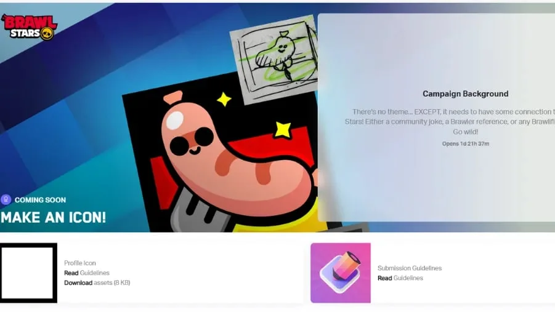
Task: Click the 'Submission Guidelines' label text
Action: [410, 268]
